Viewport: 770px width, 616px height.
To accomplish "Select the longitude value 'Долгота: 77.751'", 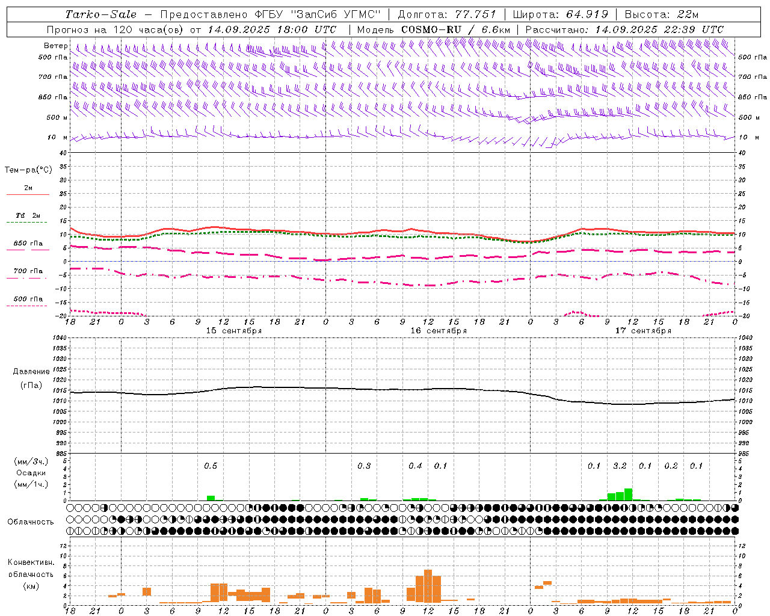I will [447, 14].
